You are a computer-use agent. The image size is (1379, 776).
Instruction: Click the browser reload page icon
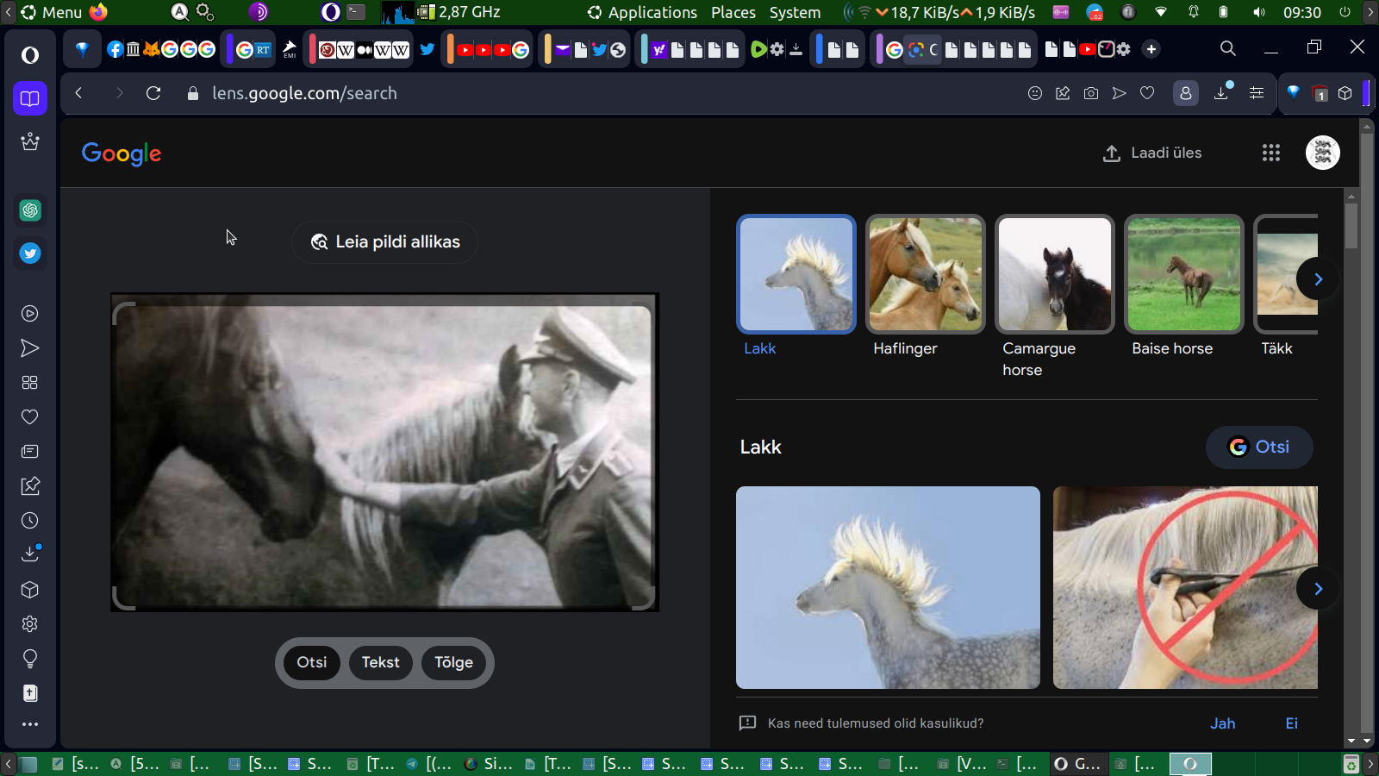point(153,93)
